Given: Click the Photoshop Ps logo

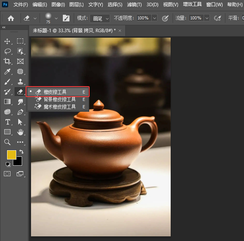Looking at the screenshot, I should [5, 5].
